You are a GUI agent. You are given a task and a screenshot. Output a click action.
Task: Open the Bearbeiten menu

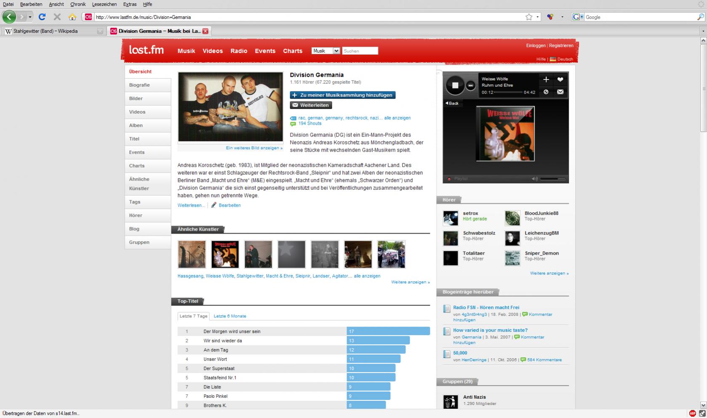point(31,4)
